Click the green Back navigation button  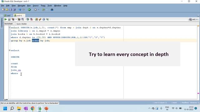pos(29,10)
